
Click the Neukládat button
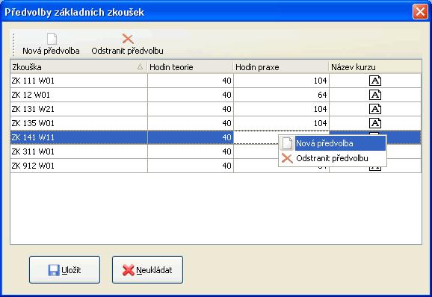pos(147,270)
